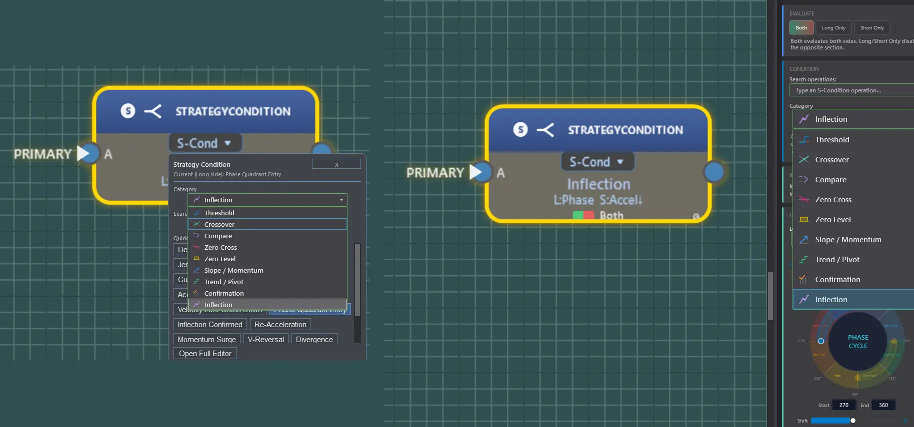914x427 pixels.
Task: Toggle the red-green Both indicator on right node
Action: tap(583, 215)
